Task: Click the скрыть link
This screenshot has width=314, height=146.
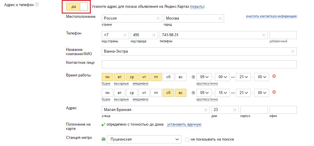Action: [x=197, y=6]
